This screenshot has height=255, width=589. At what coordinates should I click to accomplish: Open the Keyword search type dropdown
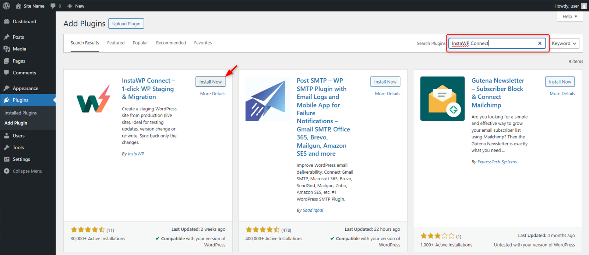(564, 43)
